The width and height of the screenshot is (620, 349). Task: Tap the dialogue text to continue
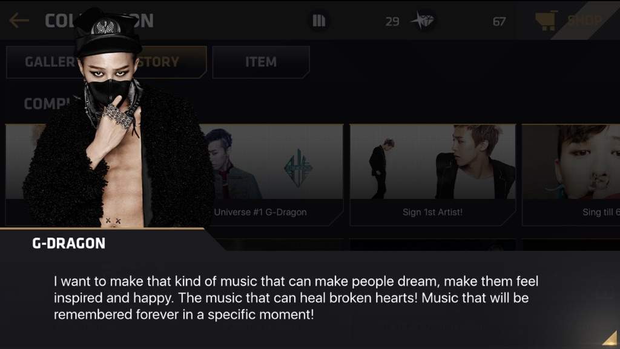[x=295, y=298]
